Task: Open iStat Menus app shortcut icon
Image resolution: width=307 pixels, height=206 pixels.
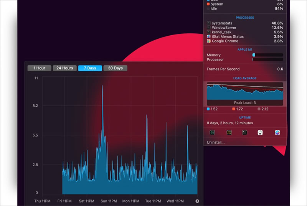Action: point(277,133)
